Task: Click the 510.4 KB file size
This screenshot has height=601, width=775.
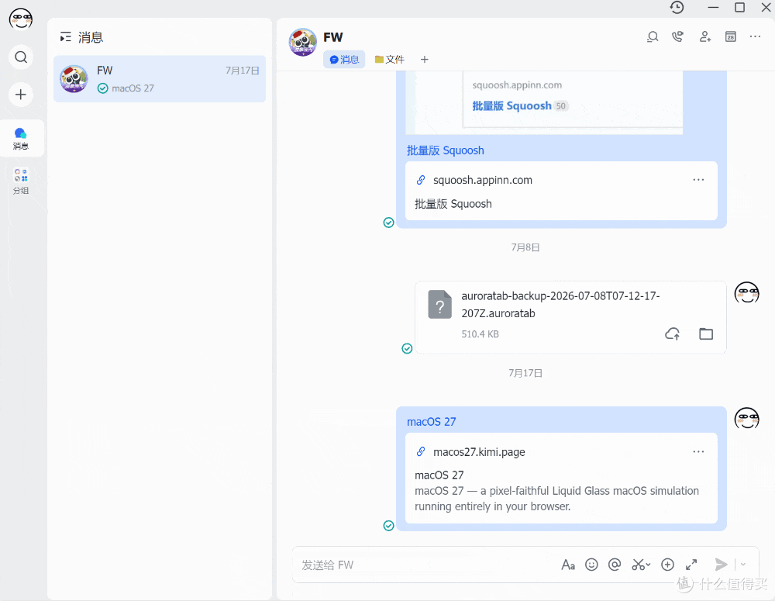Action: (x=480, y=334)
